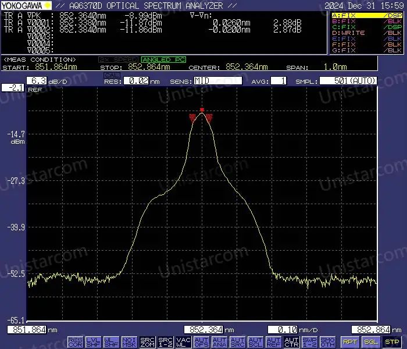
Task: Stop the sweep with STP
Action: (392, 342)
